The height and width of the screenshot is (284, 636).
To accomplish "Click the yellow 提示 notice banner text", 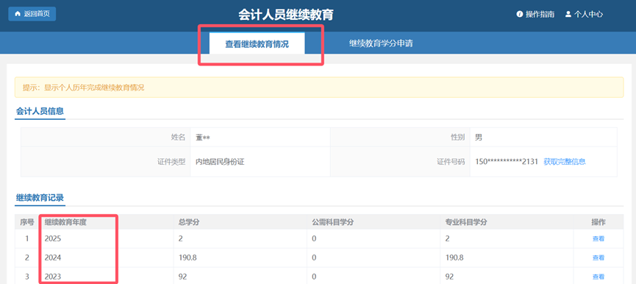I will (83, 88).
